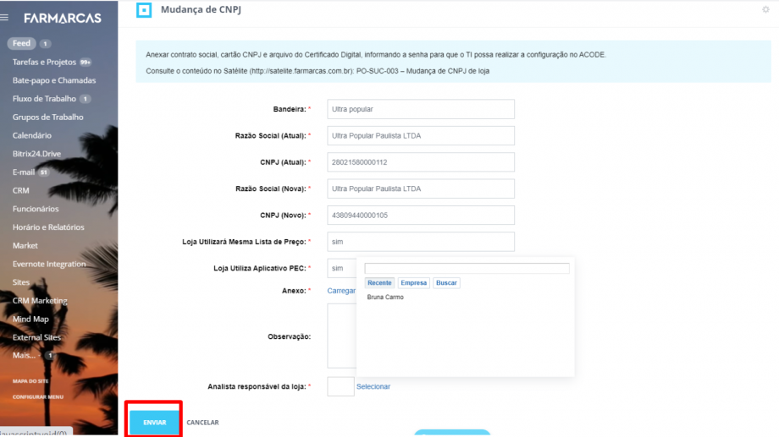This screenshot has width=779, height=437.
Task: Click Selecionar next to Analista responsável
Action: point(373,386)
